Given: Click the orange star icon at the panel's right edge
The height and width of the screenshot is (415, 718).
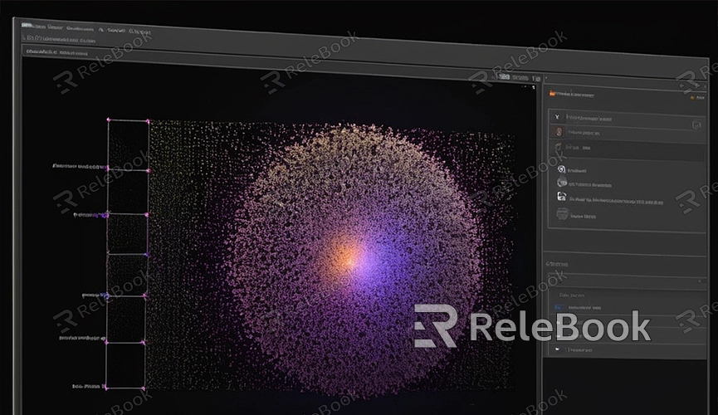Looking at the screenshot, I should [692, 98].
